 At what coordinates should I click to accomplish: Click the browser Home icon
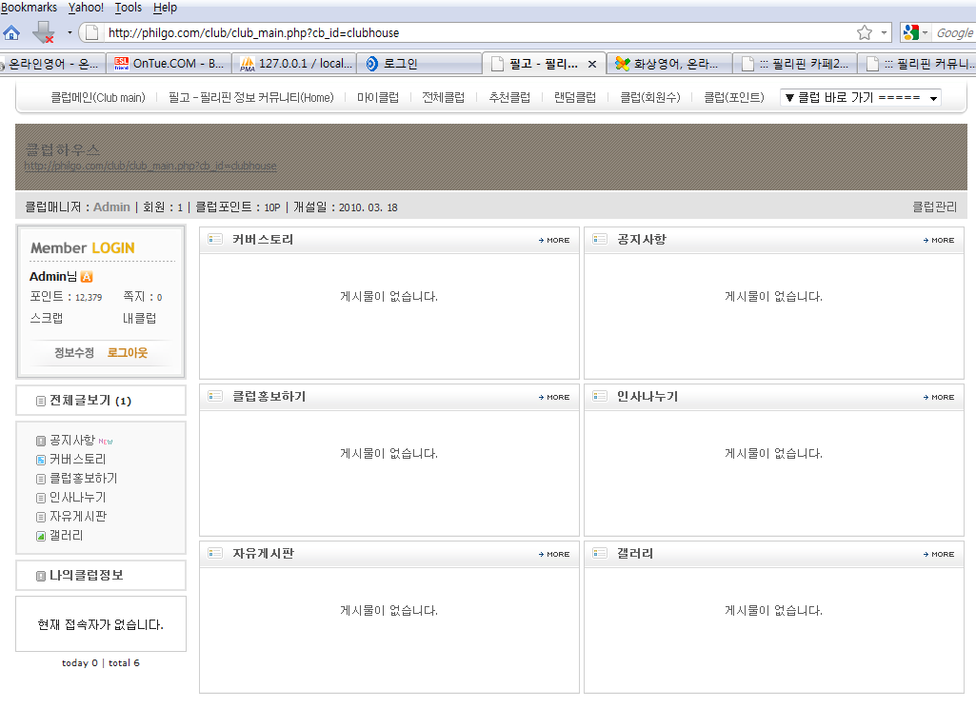click(x=11, y=32)
